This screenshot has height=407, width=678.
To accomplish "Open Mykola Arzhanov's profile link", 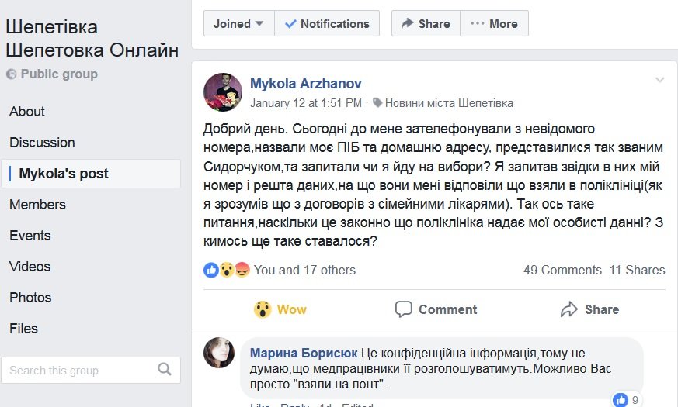I will point(305,83).
